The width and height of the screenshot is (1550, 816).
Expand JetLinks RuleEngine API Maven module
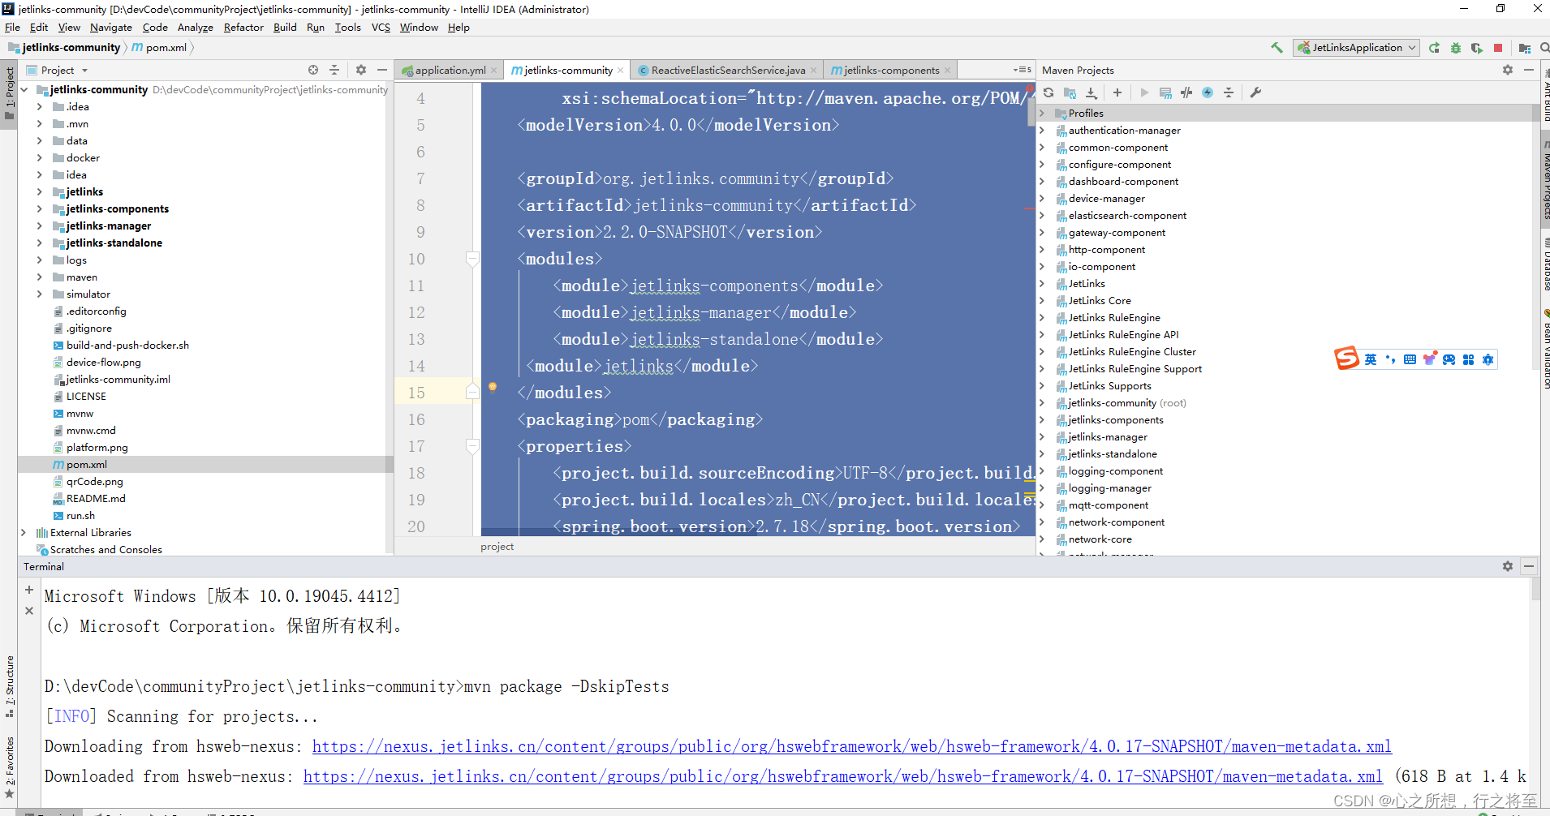(x=1043, y=334)
